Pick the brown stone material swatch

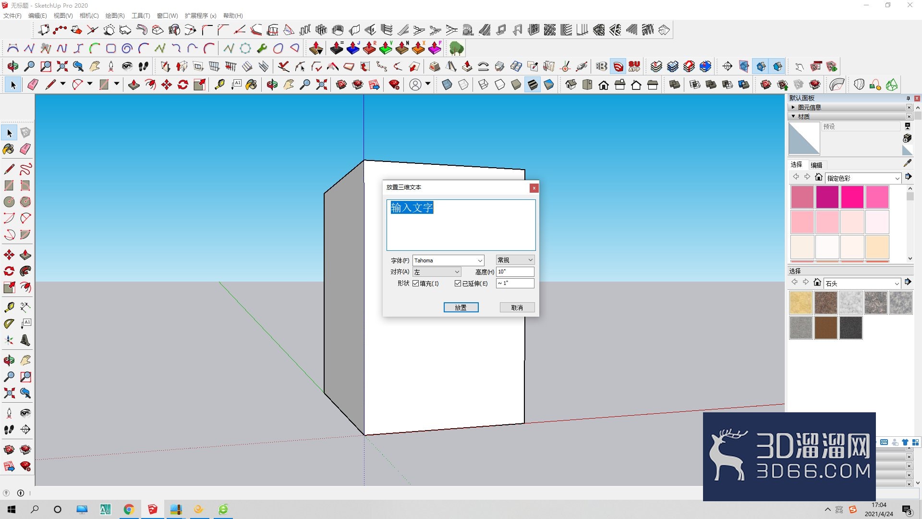[x=825, y=328]
